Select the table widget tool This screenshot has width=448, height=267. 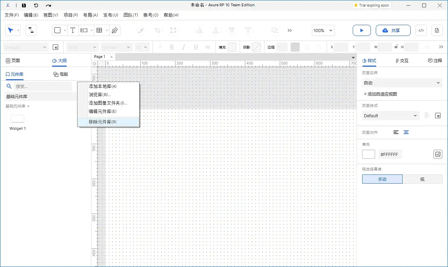pos(99,30)
